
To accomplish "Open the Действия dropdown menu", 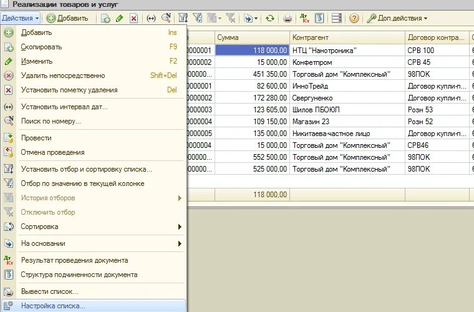I will pyautogui.click(x=20, y=18).
